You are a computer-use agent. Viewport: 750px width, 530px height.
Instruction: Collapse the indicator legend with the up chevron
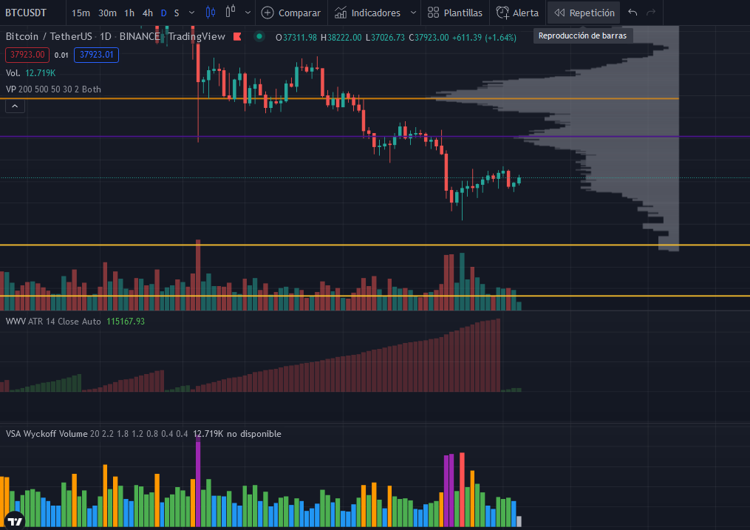pyautogui.click(x=15, y=106)
